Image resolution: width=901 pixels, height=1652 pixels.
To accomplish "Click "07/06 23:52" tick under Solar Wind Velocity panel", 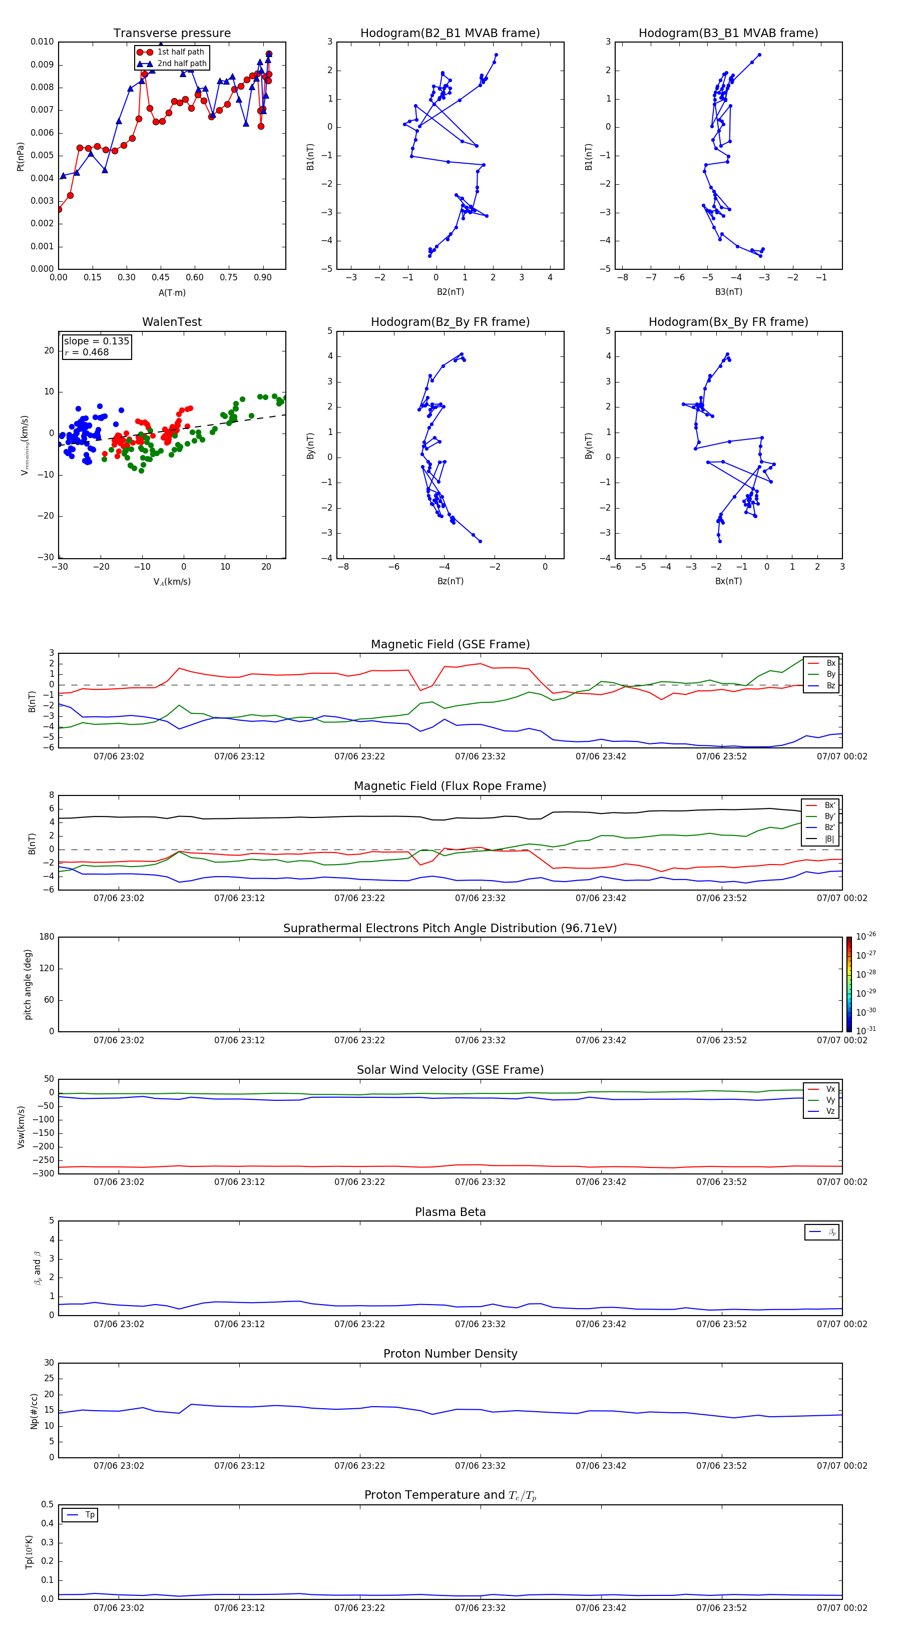I will point(721,1182).
